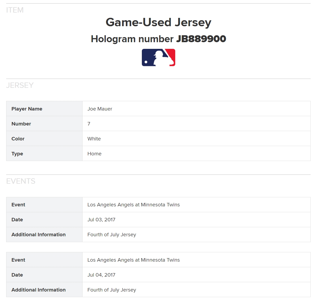The height and width of the screenshot is (299, 312).
Task: Click the ITEM section label
Action: tap(15, 10)
